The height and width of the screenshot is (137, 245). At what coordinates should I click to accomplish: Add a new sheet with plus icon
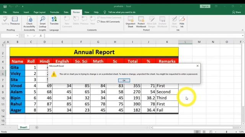click(37, 127)
